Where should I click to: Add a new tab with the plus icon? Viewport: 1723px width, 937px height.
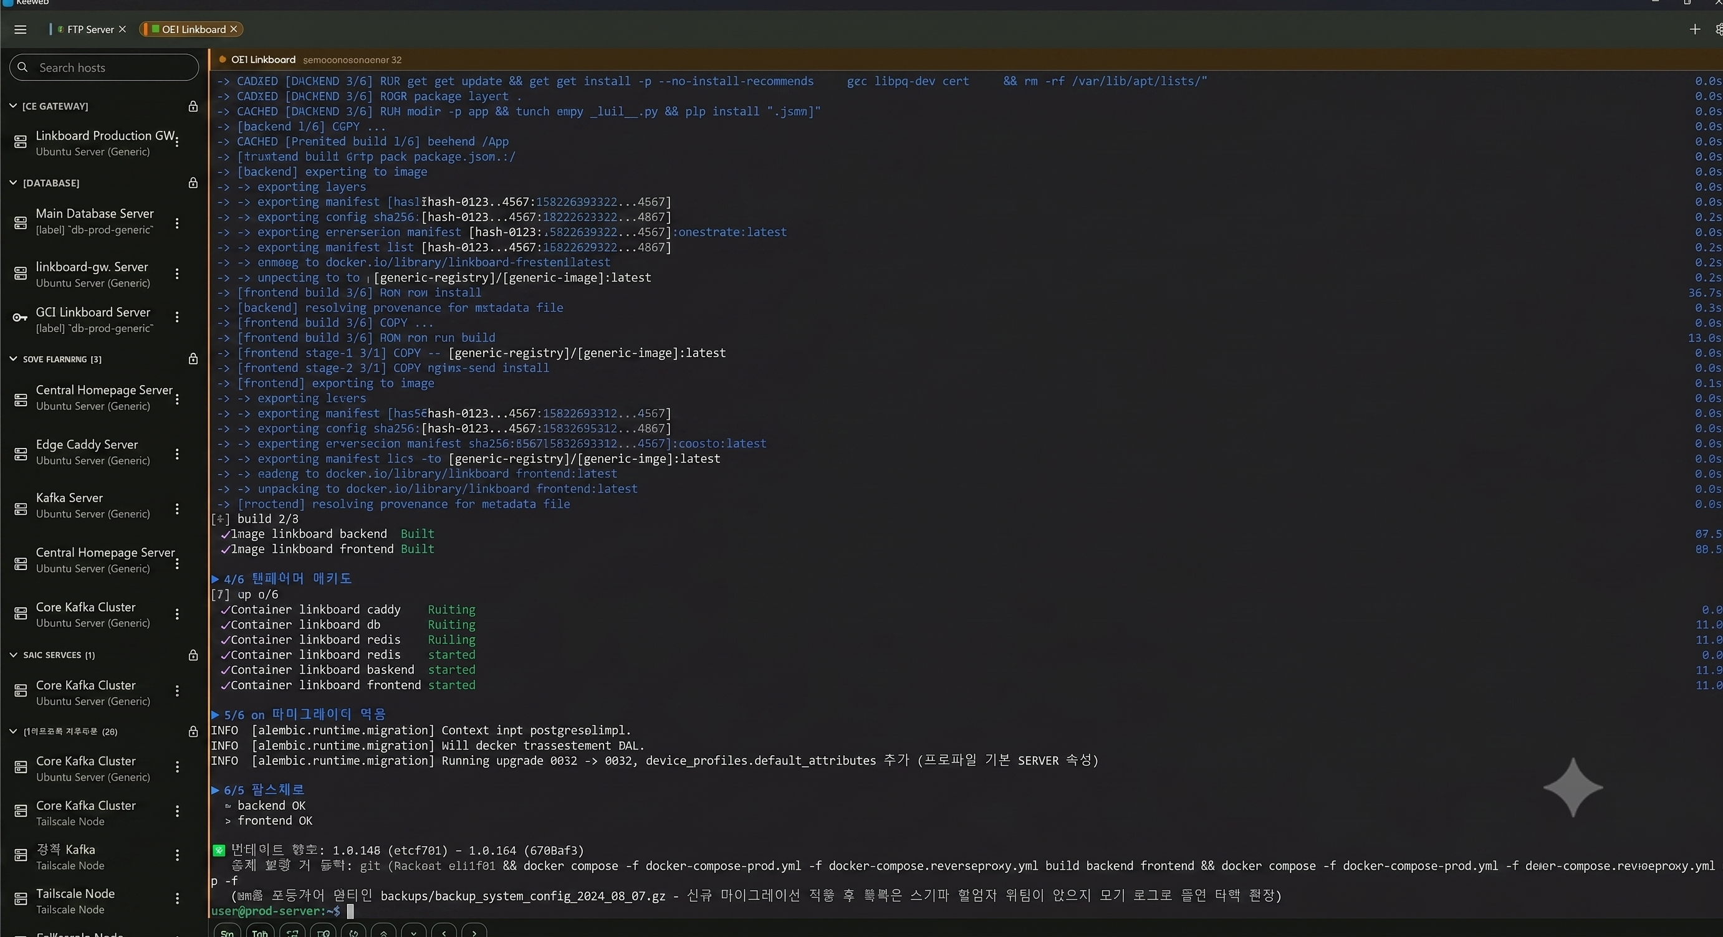pos(1694,29)
